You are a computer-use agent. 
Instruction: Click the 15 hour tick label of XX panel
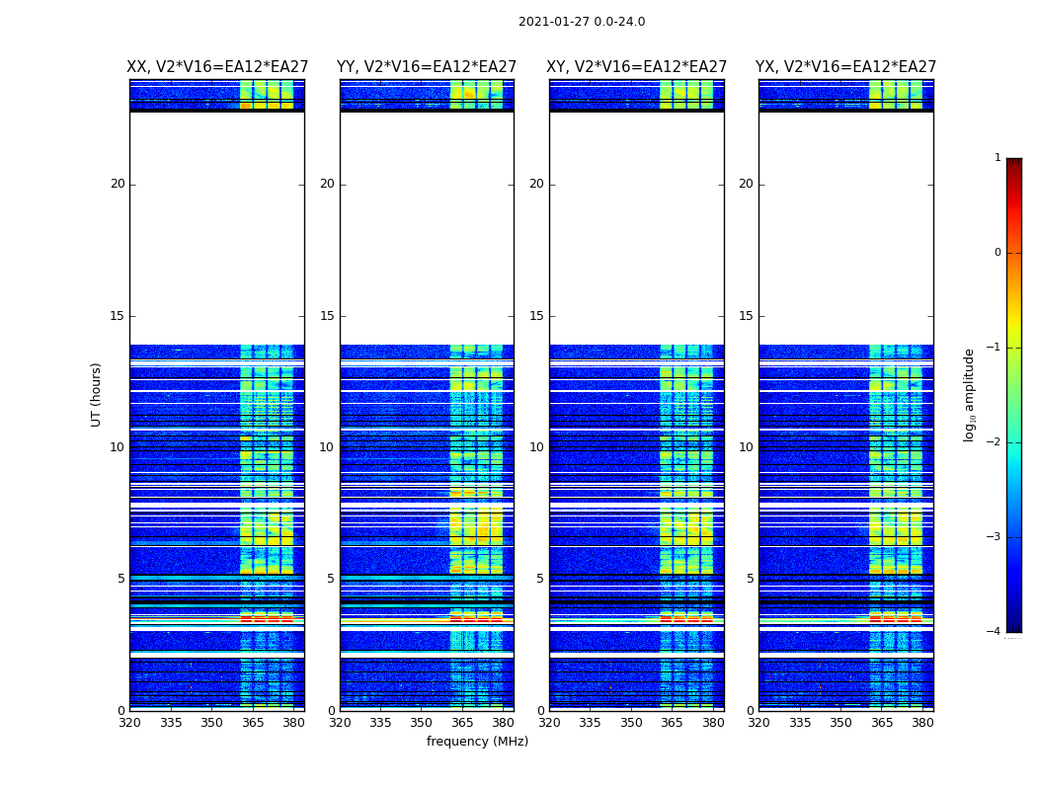click(118, 315)
